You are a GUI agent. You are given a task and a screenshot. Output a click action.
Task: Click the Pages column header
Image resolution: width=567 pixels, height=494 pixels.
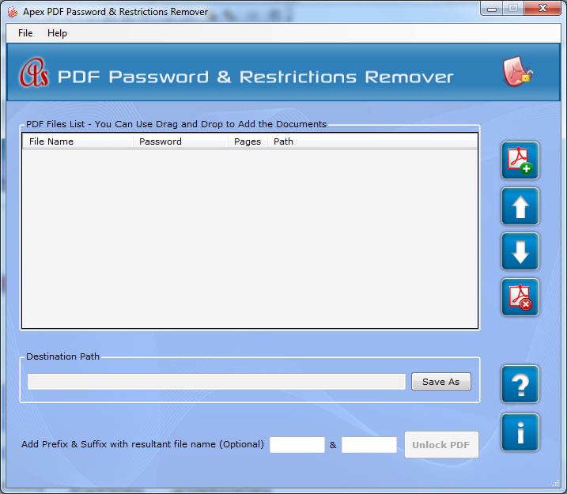pyautogui.click(x=248, y=141)
